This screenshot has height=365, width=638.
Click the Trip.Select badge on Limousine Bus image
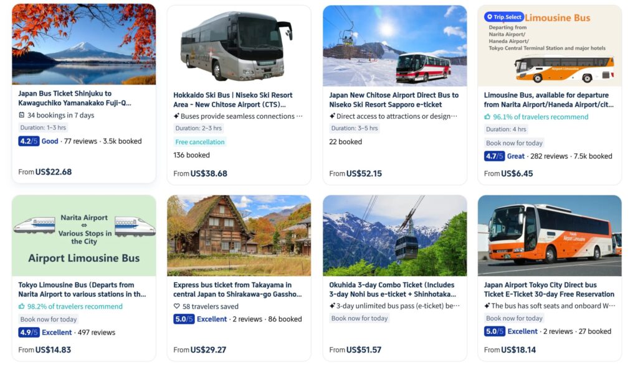click(503, 17)
